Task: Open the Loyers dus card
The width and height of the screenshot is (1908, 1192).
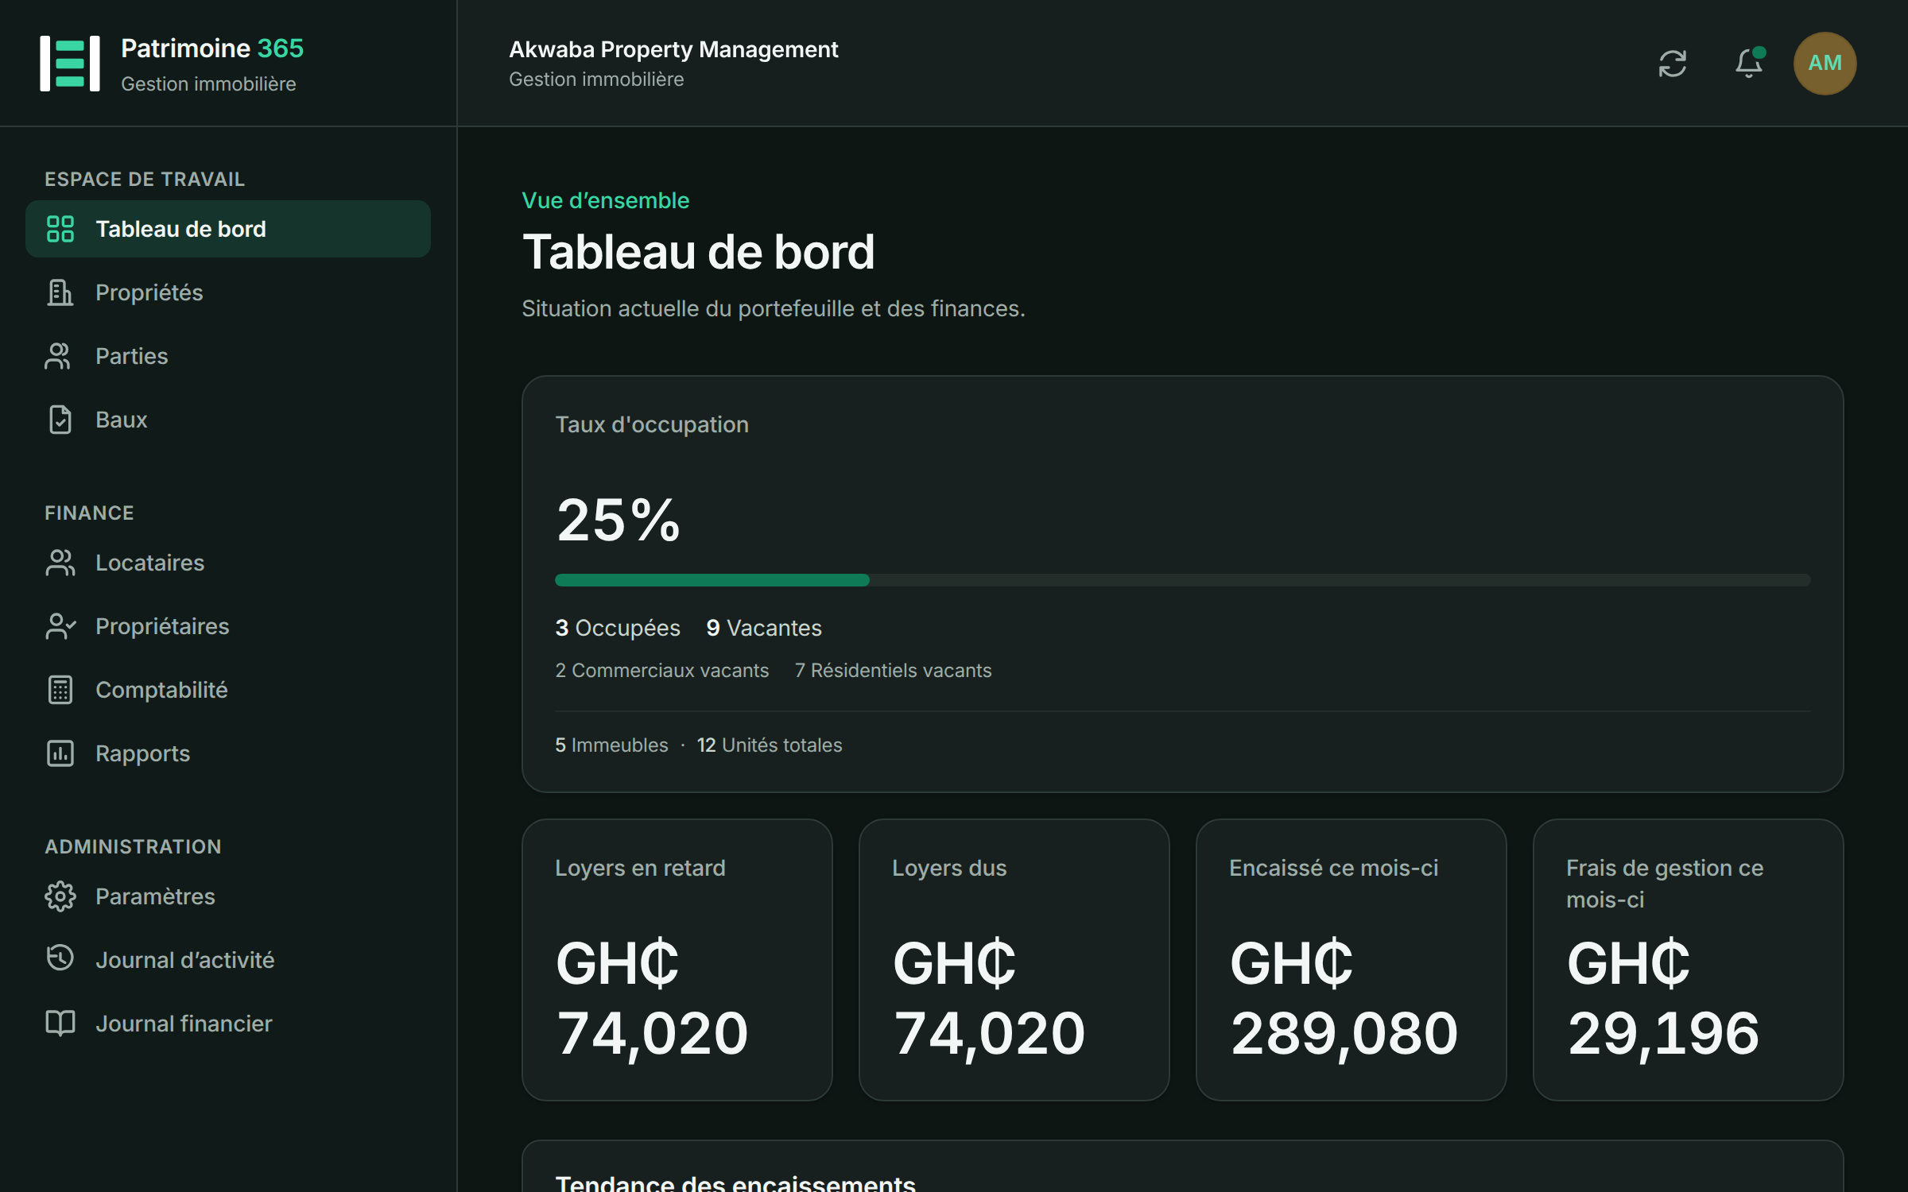Action: 1014,960
